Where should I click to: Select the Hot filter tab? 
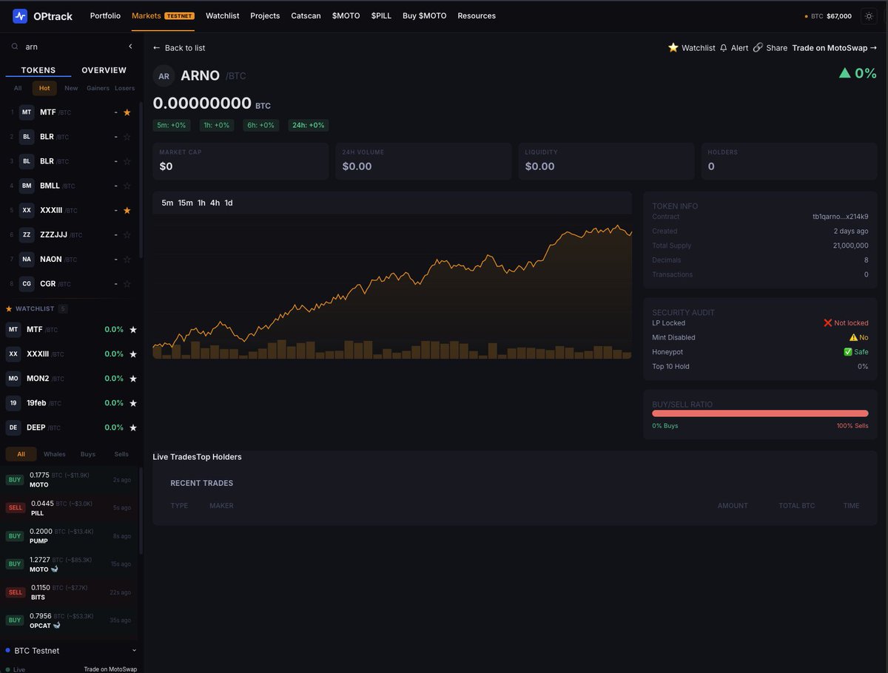click(x=44, y=88)
